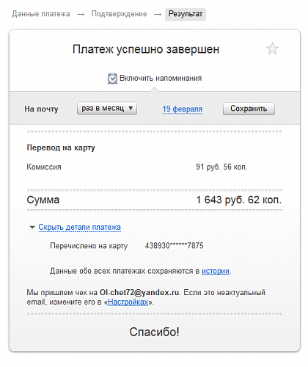The image size is (308, 367).
Task: Click the 'Перевод на карту' title
Action: tap(61, 148)
